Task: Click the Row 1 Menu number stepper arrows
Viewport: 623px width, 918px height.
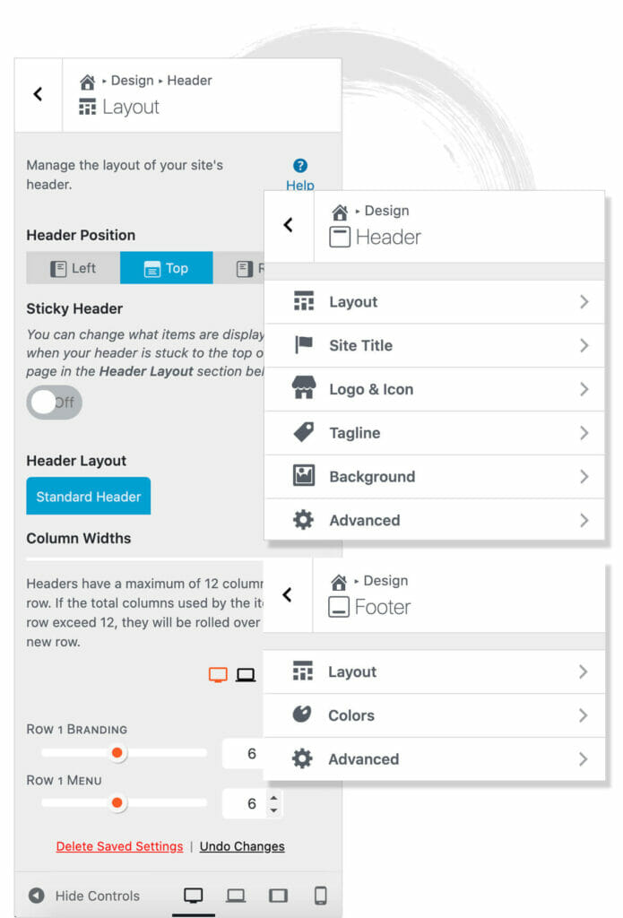Action: point(273,803)
